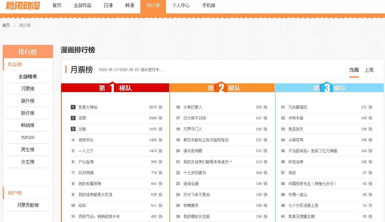
Task: Open comic 我的徒弟都是大反派
Action: 96,195
